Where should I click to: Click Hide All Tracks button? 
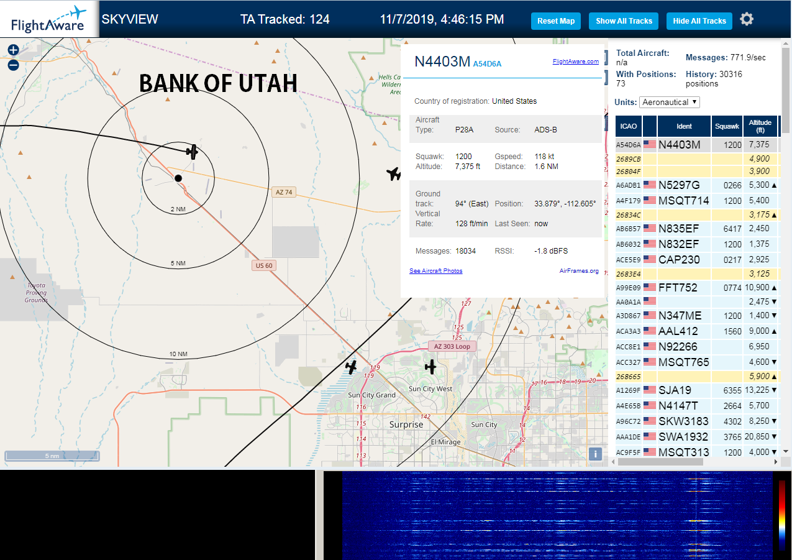699,21
